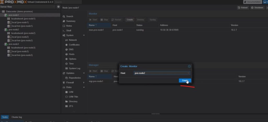Click the Proxmox logo icon
The width and height of the screenshot is (268, 122).
pyautogui.click(x=2, y=2)
